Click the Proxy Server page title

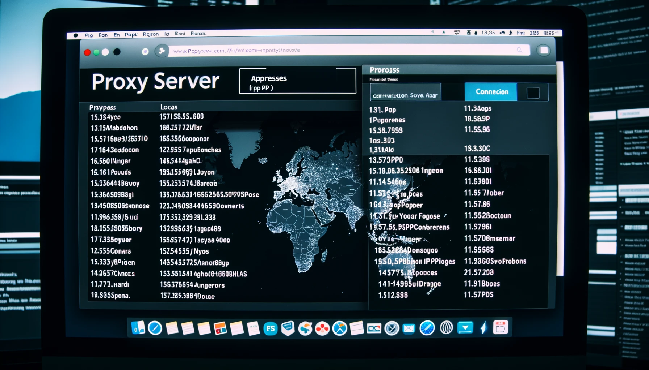click(156, 81)
